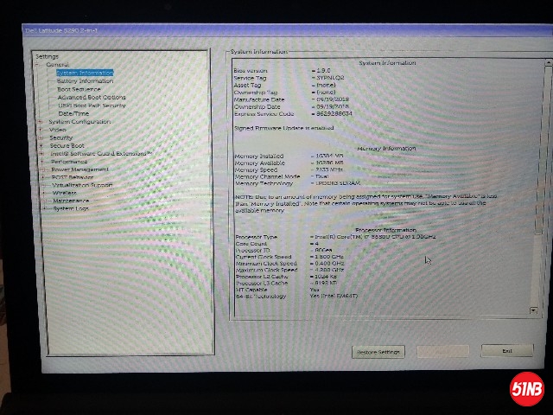
Task: Open Boot Sequence settings
Action: coord(79,89)
